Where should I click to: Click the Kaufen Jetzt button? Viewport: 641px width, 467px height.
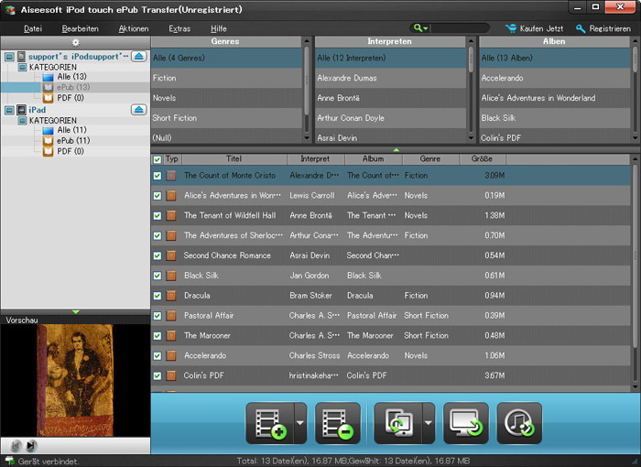pos(535,28)
